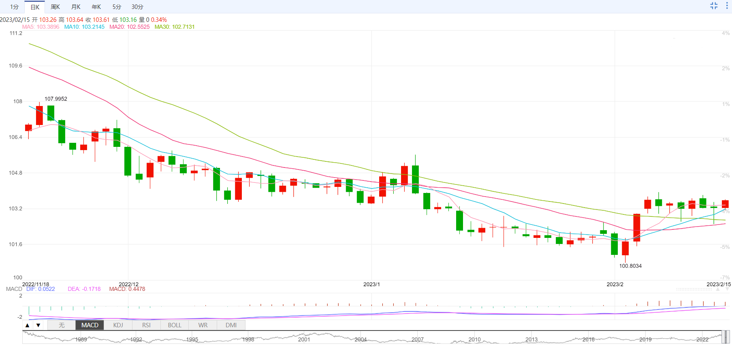Image resolution: width=732 pixels, height=356 pixels.
Task: Open the 月K monthly chart tab
Action: 76,7
